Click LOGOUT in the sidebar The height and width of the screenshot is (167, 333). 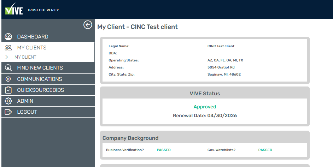(x=48, y=112)
